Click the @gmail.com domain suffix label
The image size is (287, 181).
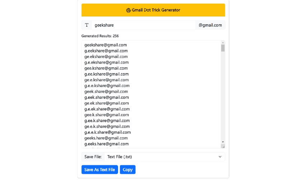(210, 25)
